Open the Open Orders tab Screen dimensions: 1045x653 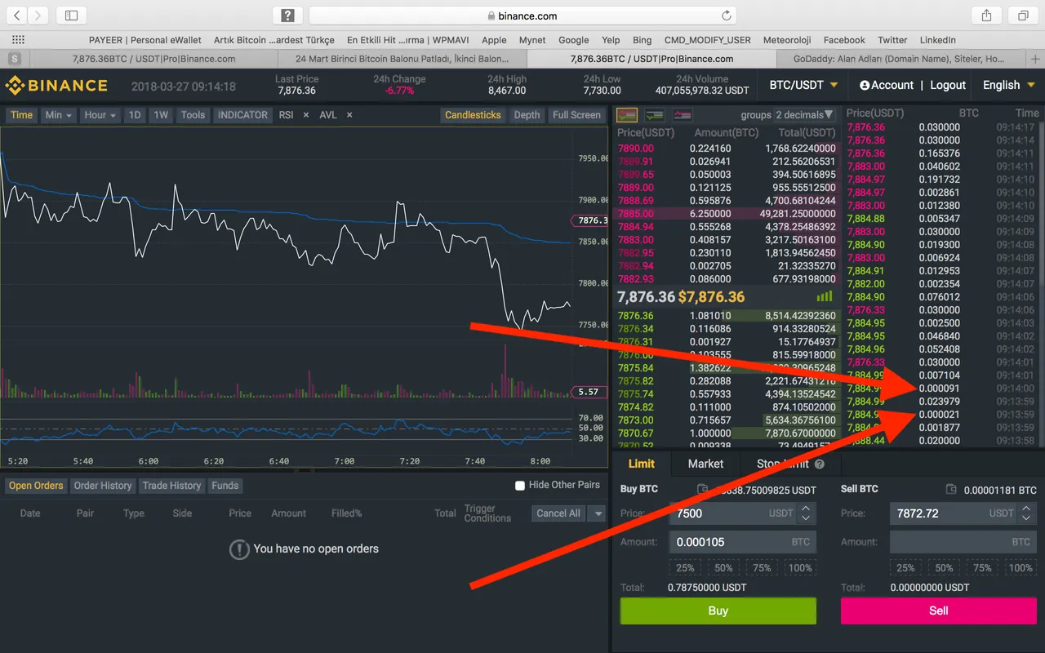click(x=36, y=486)
